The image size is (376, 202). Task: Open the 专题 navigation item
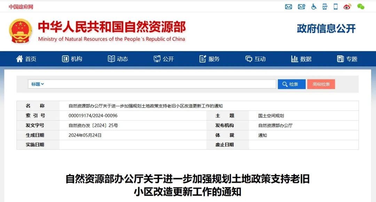347,59
